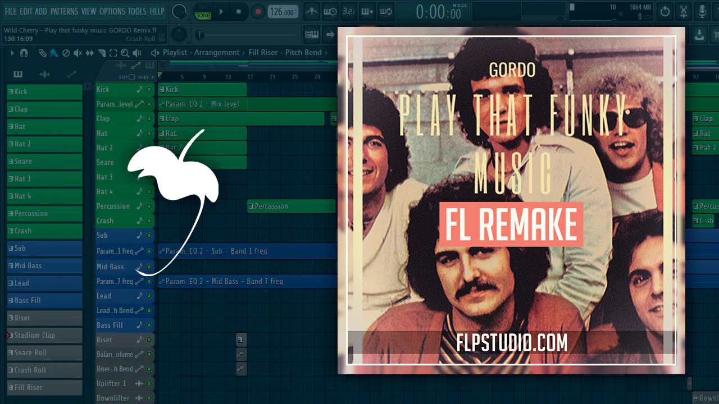Click the undo history circular arrow icon
This screenshot has height=404, width=719.
point(665,11)
